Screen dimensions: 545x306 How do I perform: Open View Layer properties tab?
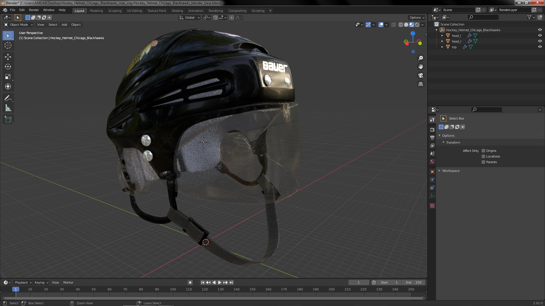point(432,145)
